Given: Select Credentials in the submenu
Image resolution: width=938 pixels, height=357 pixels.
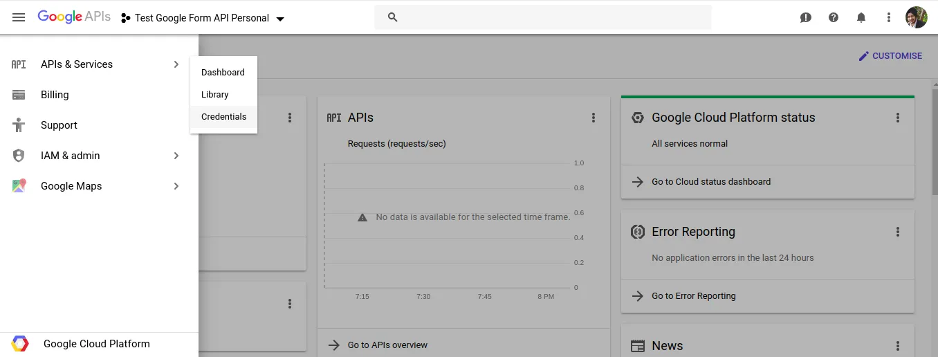Looking at the screenshot, I should (223, 117).
